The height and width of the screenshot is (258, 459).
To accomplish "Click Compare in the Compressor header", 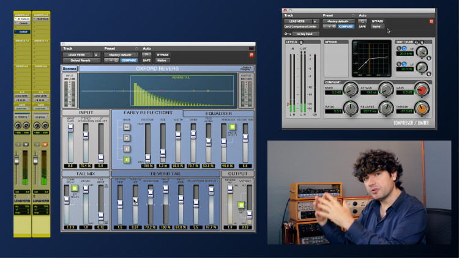I will [346, 27].
